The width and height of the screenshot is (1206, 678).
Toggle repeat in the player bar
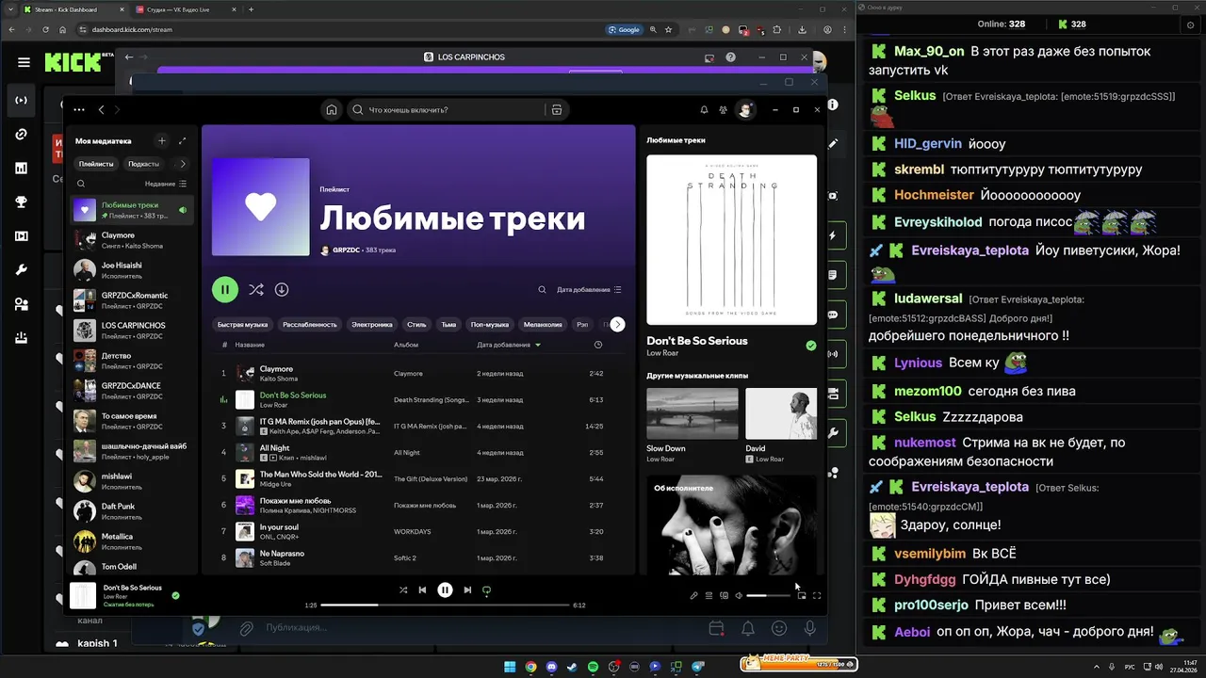(487, 590)
